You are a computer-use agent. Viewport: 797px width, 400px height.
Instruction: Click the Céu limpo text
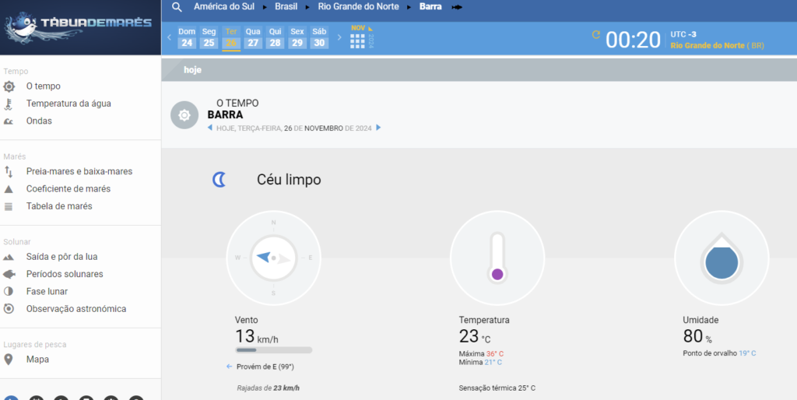[x=289, y=180]
